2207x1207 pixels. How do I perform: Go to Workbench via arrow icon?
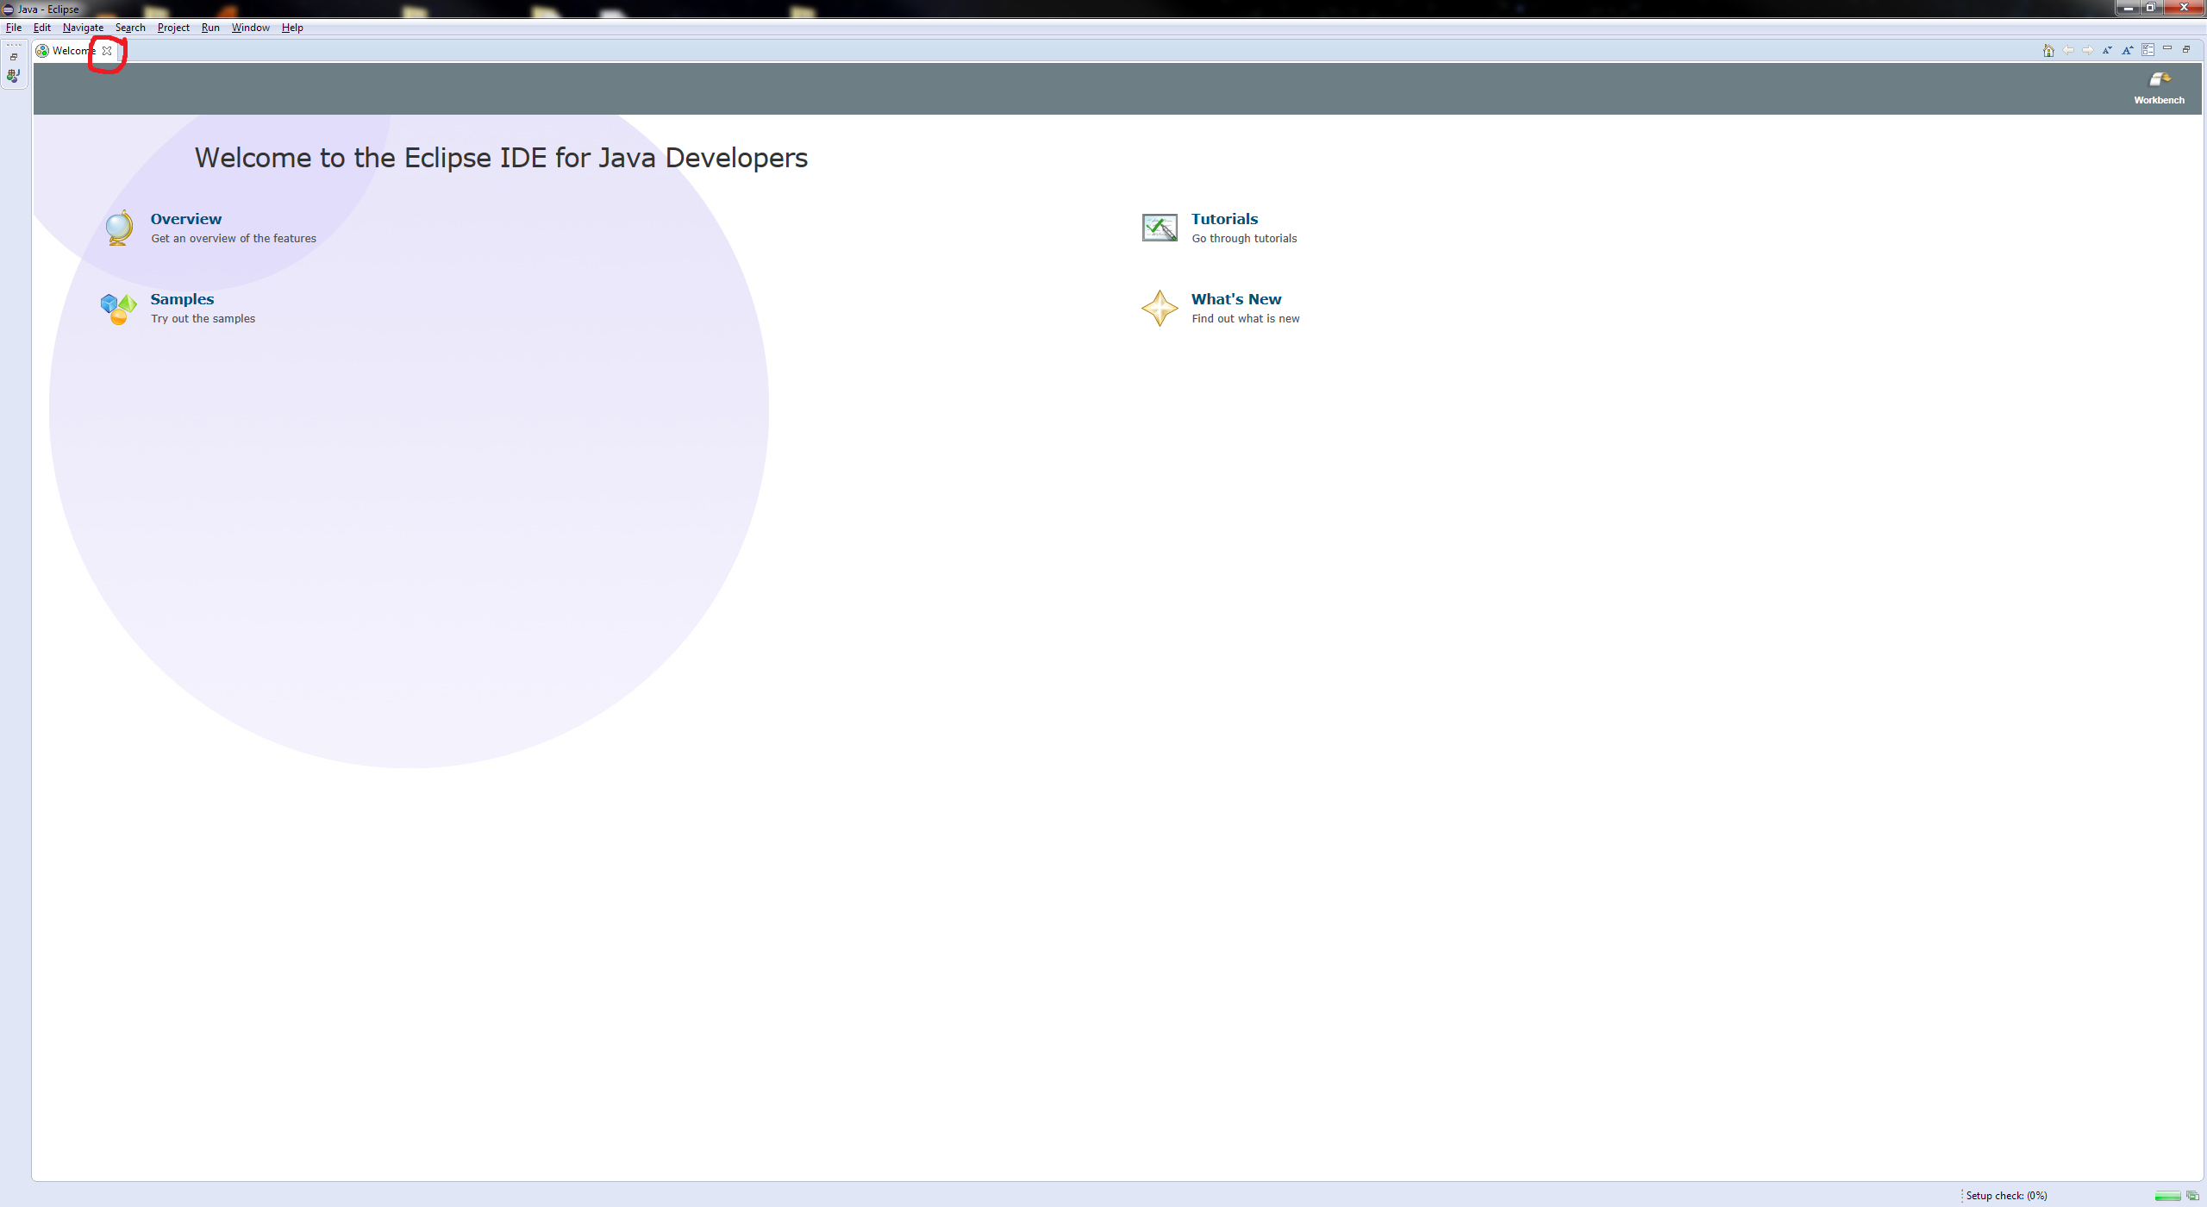click(2159, 80)
